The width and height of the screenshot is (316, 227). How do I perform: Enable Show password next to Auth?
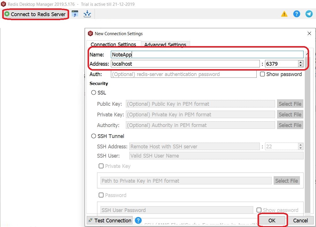click(262, 74)
